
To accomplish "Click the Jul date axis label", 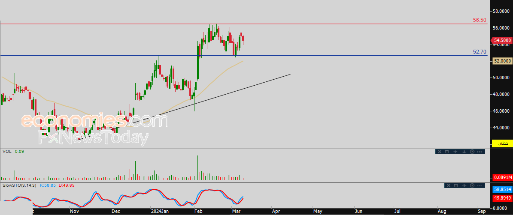I will [397, 212].
